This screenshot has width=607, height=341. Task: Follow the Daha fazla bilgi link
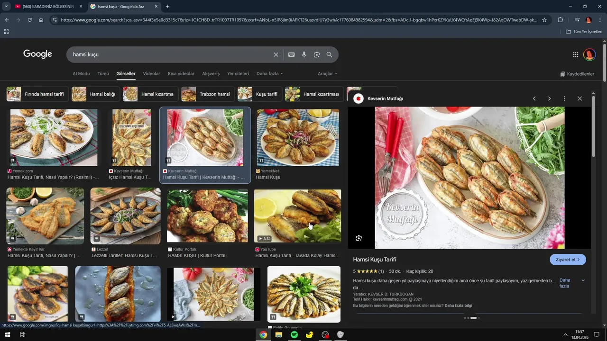[458, 305]
